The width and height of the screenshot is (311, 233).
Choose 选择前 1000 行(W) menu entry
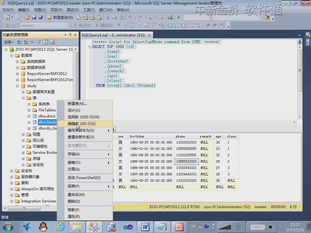point(85,117)
